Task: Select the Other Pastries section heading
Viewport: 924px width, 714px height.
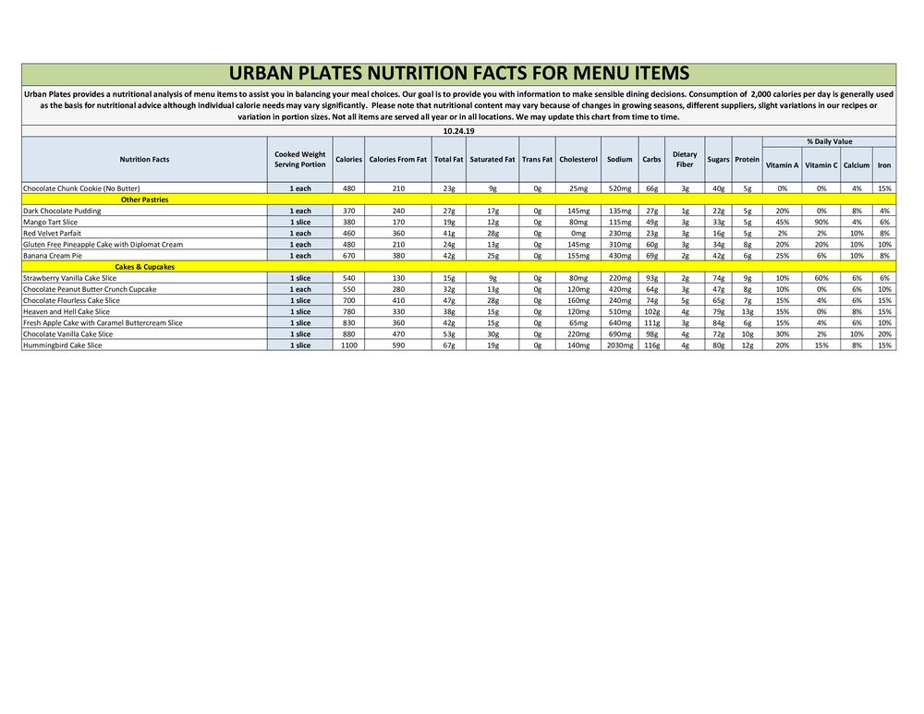Action: (144, 200)
